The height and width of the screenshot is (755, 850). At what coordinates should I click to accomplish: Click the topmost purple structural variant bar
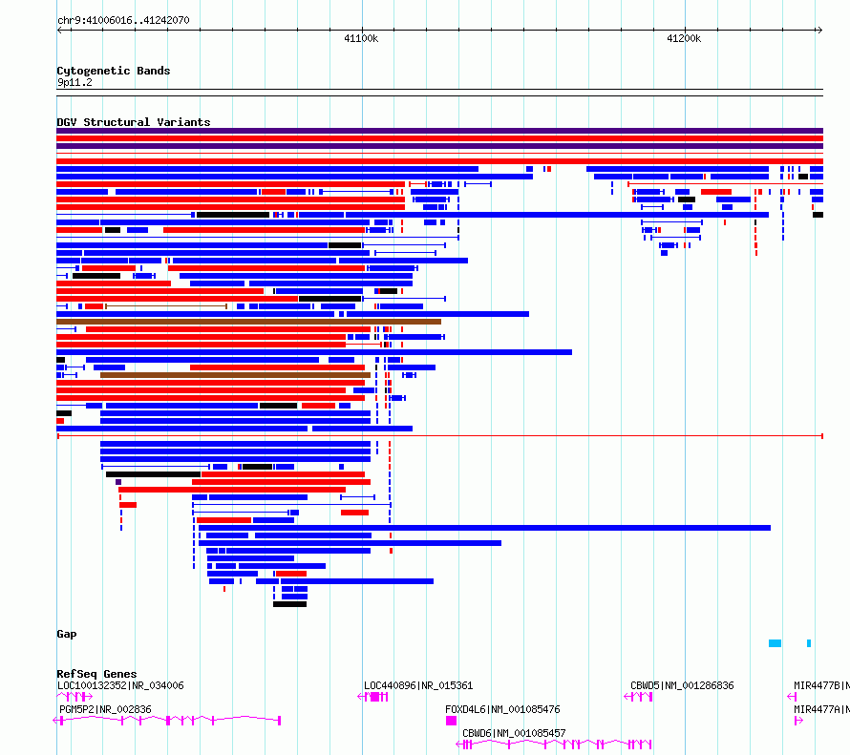[x=439, y=131]
